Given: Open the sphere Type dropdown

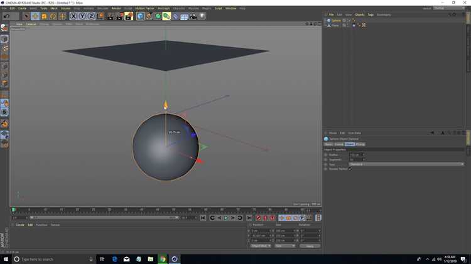Looking at the screenshot, I should pyautogui.click(x=406, y=164).
